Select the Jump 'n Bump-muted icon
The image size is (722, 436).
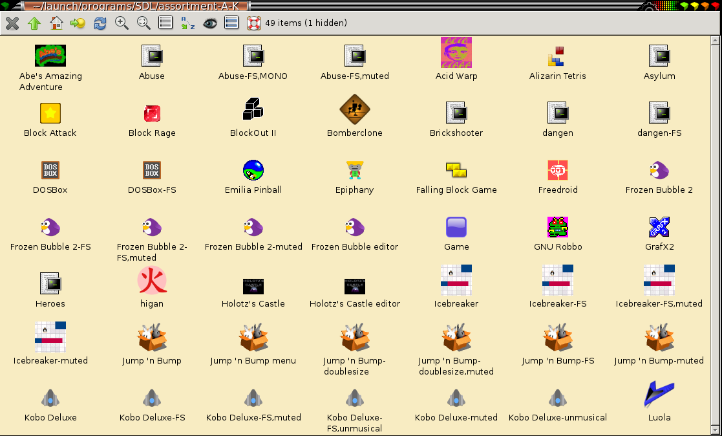click(x=659, y=338)
